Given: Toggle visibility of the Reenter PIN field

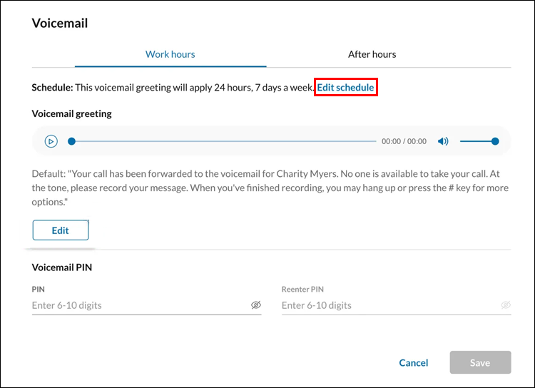Looking at the screenshot, I should [506, 305].
